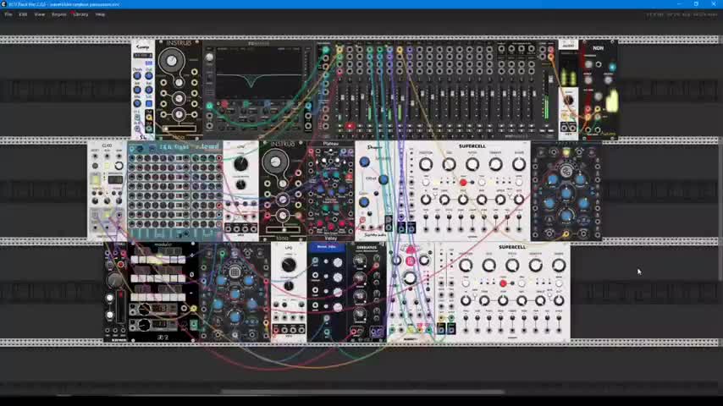Toggle the red band button on EQ module
Viewport: 723px width, 406px height.
pos(224,104)
